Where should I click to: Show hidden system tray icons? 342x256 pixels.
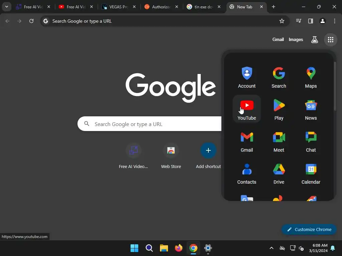click(272, 248)
